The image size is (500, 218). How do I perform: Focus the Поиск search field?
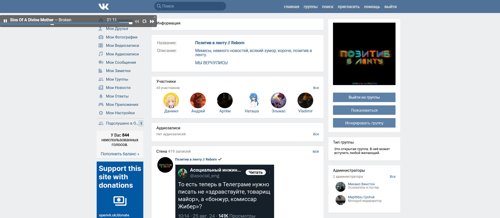click(190, 6)
